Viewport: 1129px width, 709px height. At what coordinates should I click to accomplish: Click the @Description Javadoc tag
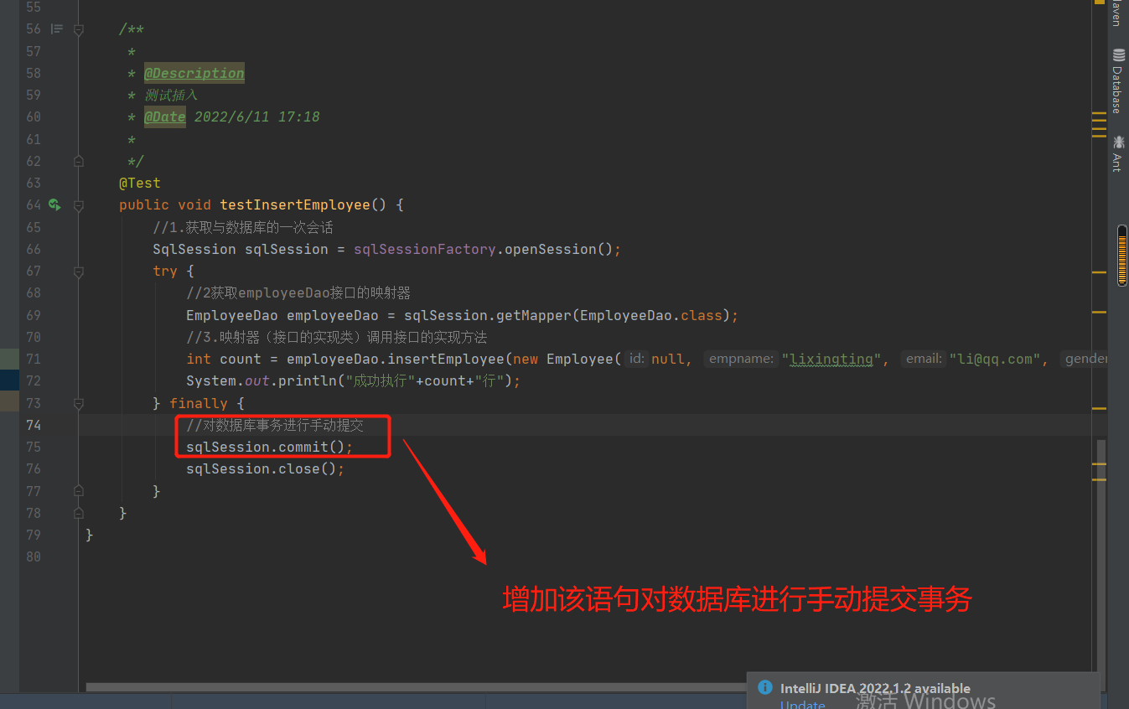[194, 73]
